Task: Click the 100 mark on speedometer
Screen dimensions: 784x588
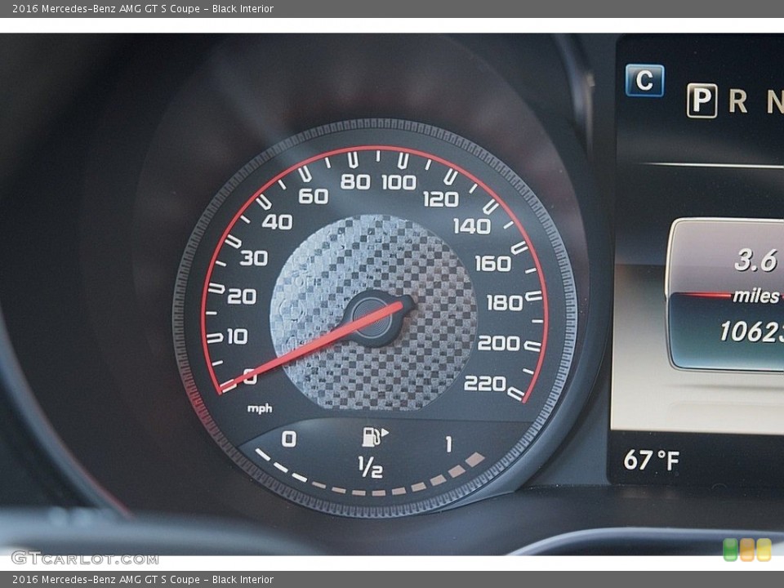Action: pos(399,182)
